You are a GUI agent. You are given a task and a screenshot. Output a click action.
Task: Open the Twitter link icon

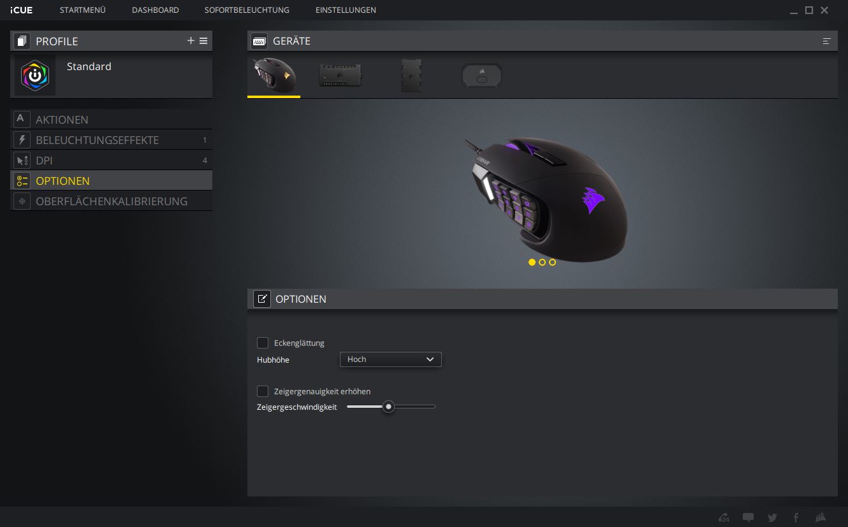coord(772,517)
